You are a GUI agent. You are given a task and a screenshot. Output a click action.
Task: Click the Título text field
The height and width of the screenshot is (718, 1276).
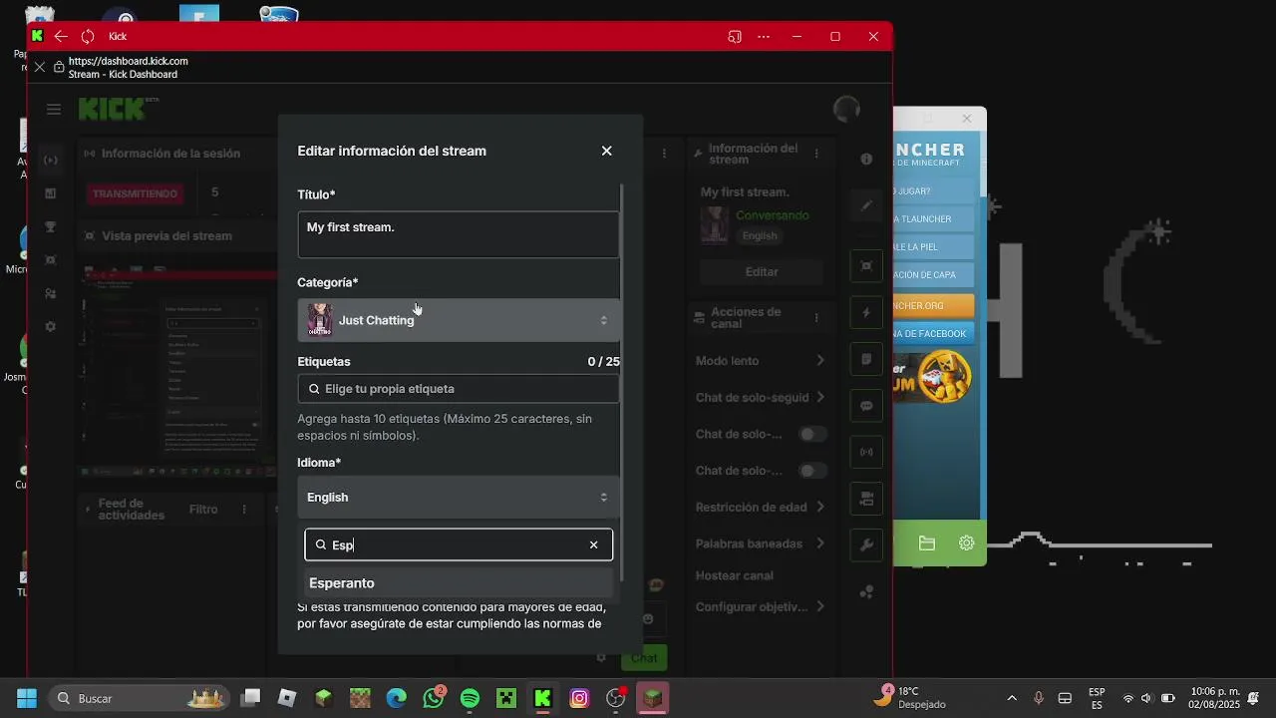[x=459, y=234]
